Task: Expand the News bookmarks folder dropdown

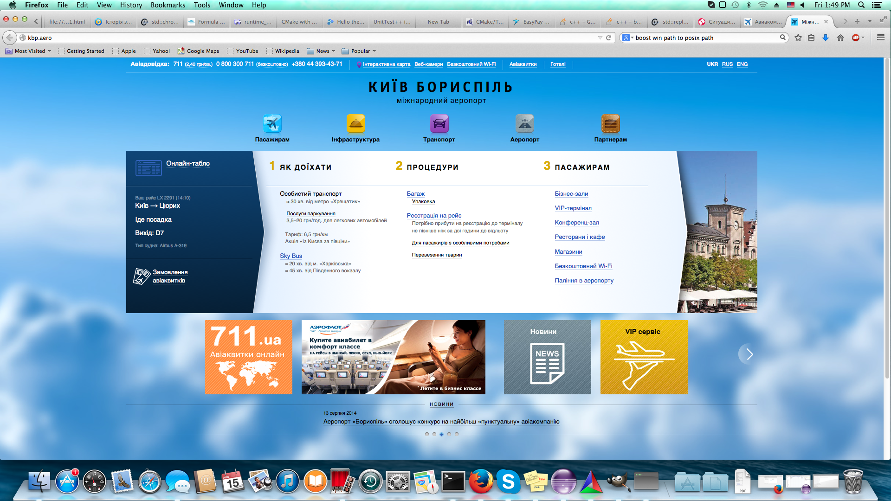Action: [x=333, y=51]
